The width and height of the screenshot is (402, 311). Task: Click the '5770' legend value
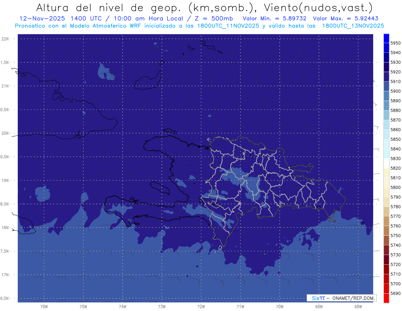[x=396, y=216]
